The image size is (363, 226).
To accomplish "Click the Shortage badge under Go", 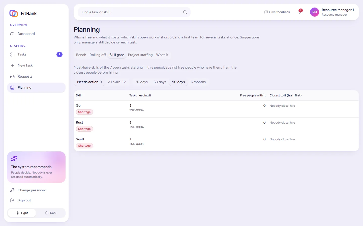I will click(x=84, y=112).
